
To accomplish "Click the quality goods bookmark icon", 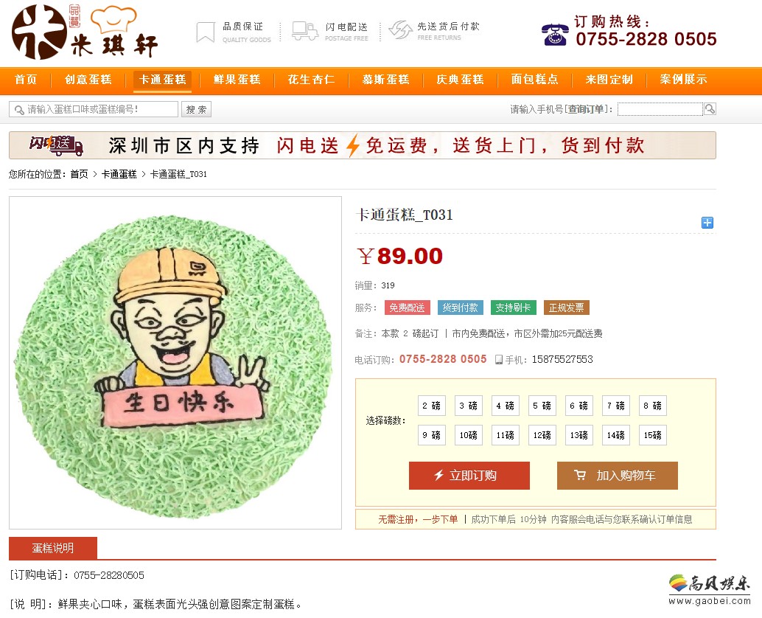I will pyautogui.click(x=206, y=32).
